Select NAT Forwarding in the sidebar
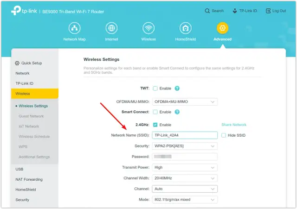 coord(29,179)
